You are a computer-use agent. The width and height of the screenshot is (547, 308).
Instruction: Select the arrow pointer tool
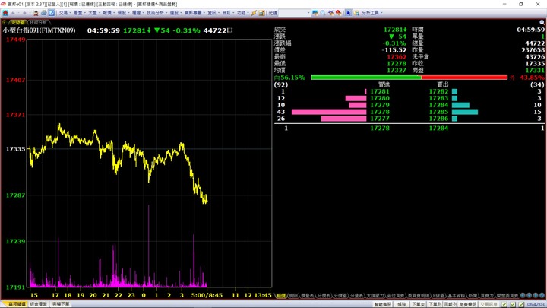pyautogui.click(x=348, y=13)
